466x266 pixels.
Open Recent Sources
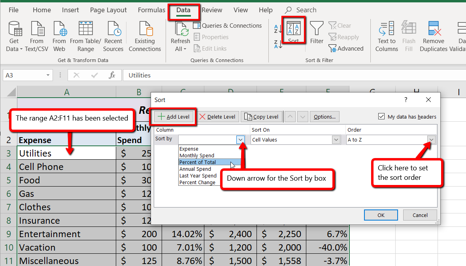click(x=113, y=36)
